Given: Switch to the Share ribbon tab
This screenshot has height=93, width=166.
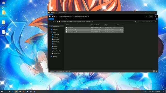Looking at the screenshot, I should click(62, 19).
